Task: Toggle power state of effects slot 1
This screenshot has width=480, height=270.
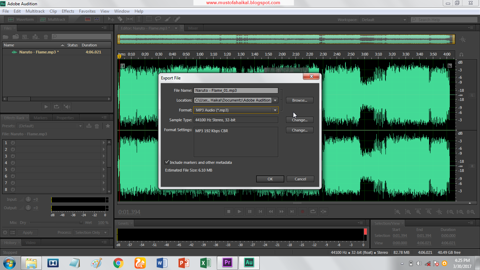Action: 13,142
